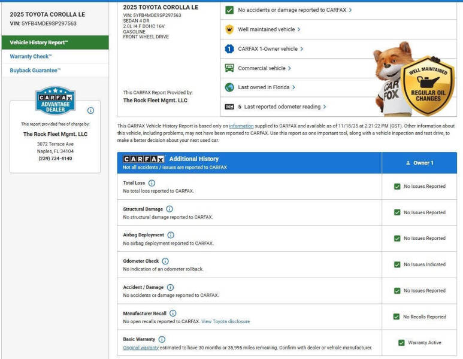Click the Total Loss No Issues Reported checkmark

click(397, 186)
